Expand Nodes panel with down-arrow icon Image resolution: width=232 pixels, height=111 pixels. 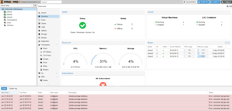(229, 43)
